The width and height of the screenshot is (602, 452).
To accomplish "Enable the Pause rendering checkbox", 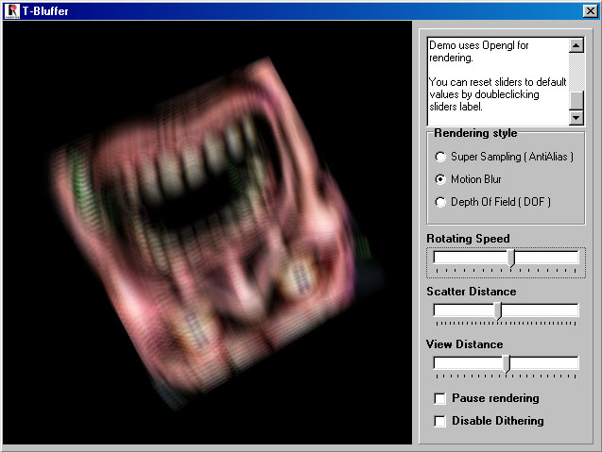I will click(x=440, y=398).
